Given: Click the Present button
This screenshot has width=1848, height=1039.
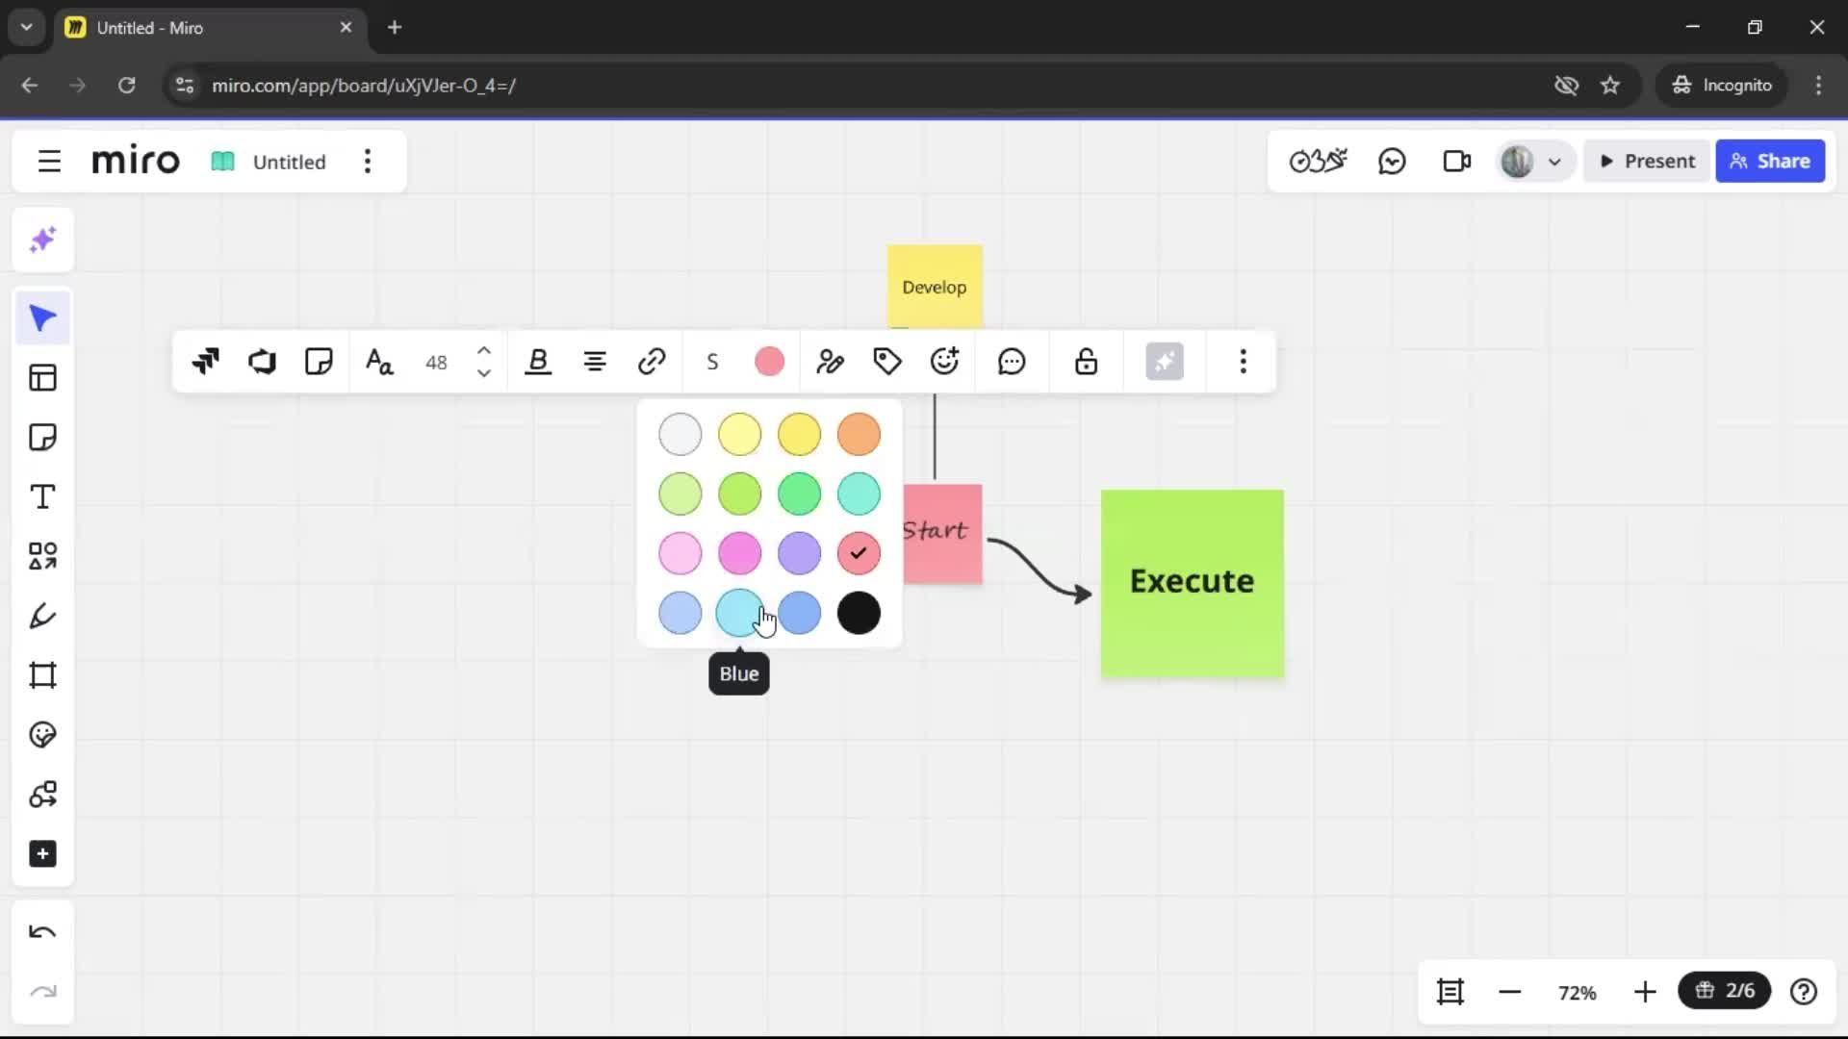Looking at the screenshot, I should tap(1647, 162).
